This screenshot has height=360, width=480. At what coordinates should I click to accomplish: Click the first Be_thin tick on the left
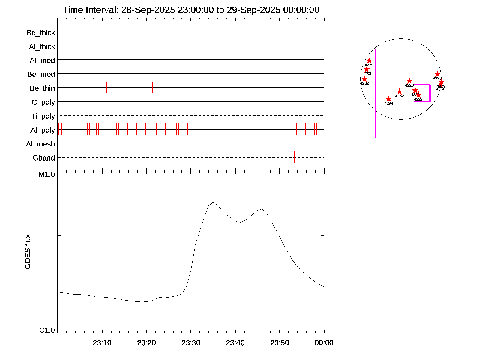click(x=62, y=87)
